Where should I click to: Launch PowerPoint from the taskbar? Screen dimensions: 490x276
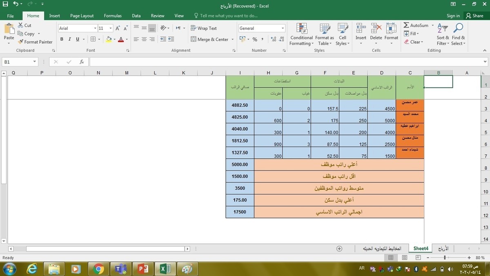[143, 269]
